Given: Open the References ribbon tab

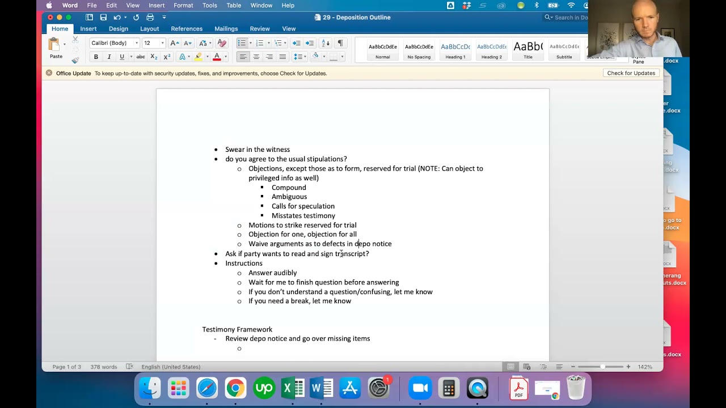Looking at the screenshot, I should (x=187, y=29).
